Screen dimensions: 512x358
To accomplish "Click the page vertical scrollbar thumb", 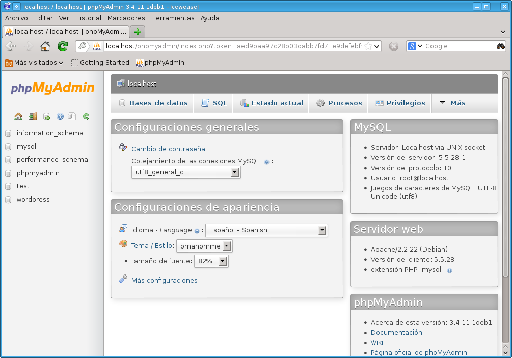I will pos(505,177).
